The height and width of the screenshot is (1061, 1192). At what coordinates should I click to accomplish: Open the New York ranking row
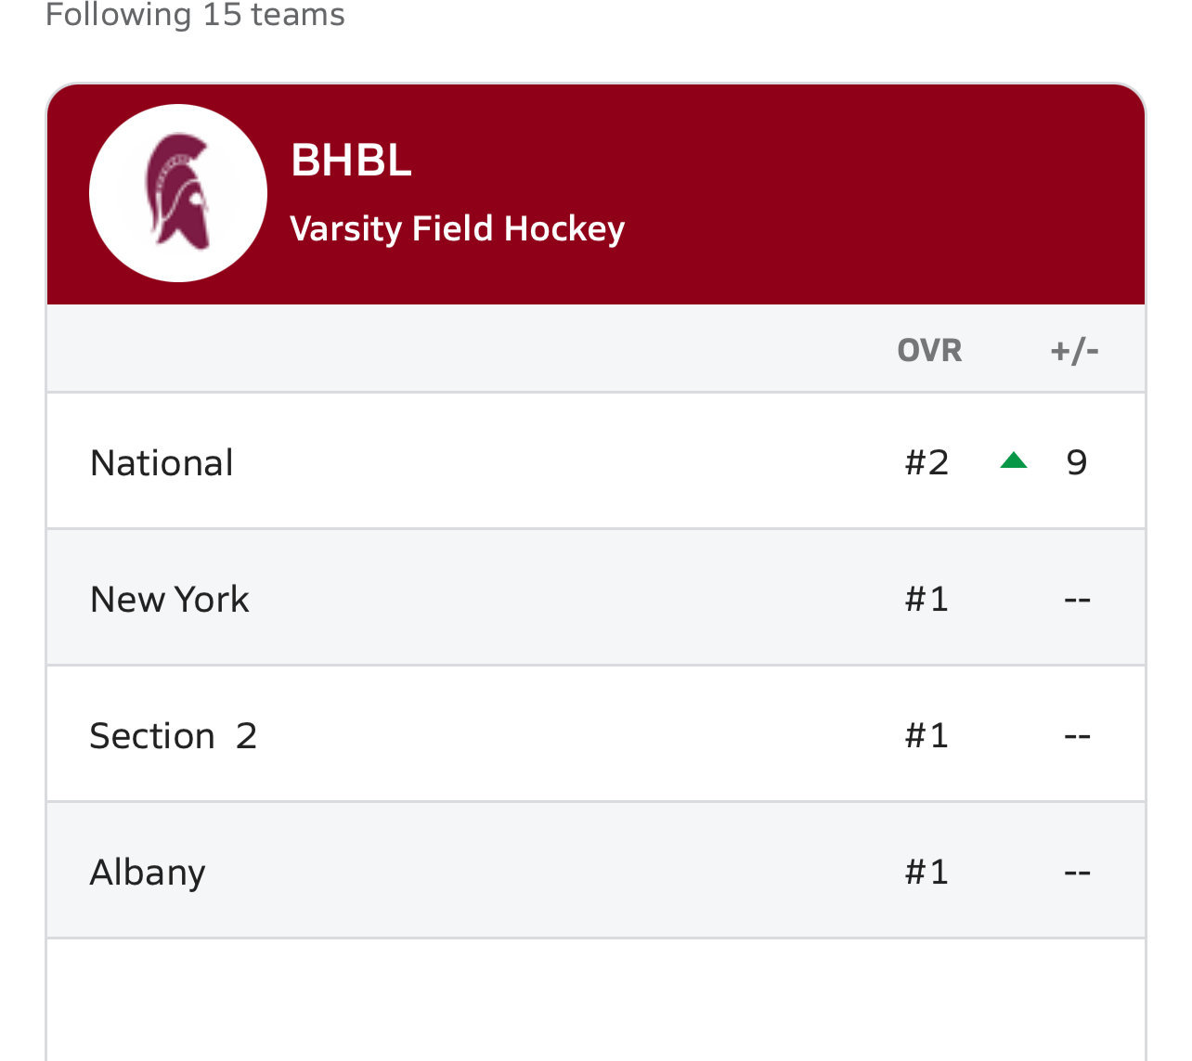click(x=596, y=598)
